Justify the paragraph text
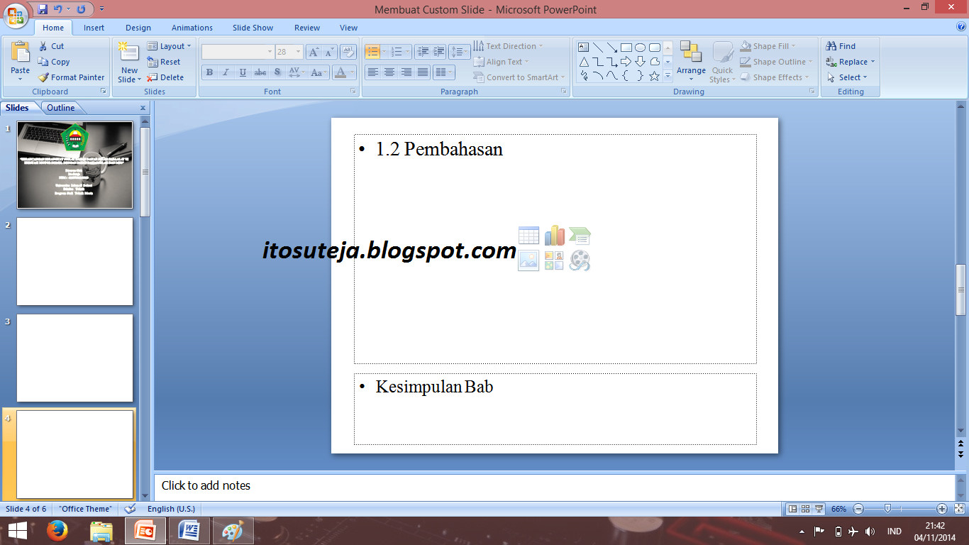The image size is (969, 545). pos(423,72)
